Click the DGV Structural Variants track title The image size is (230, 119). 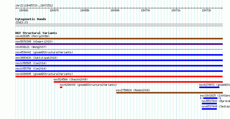pos(36,33)
